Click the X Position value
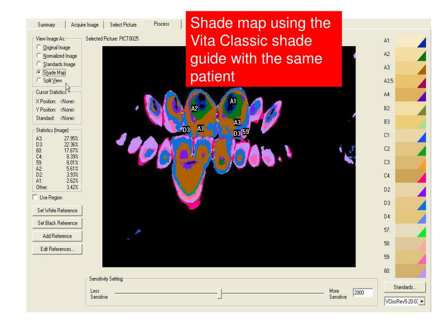 [x=68, y=101]
